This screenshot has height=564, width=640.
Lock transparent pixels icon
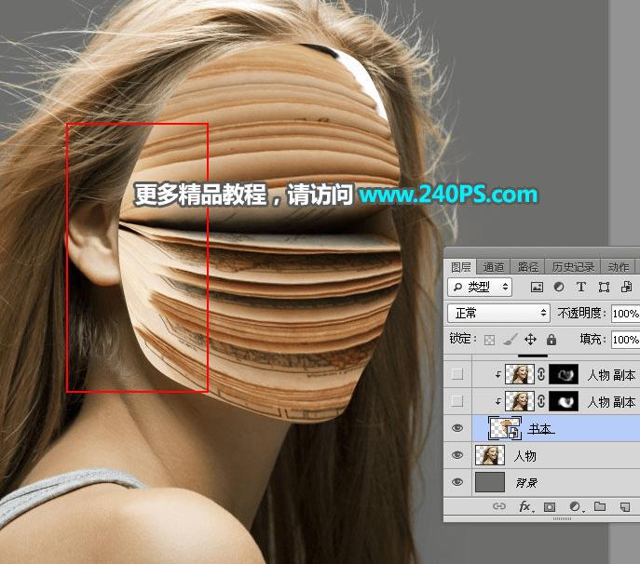pos(489,340)
